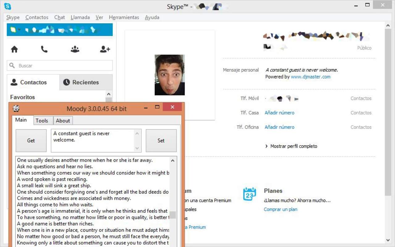Click the Moody quotes list scrollbar thumb

click(173, 215)
